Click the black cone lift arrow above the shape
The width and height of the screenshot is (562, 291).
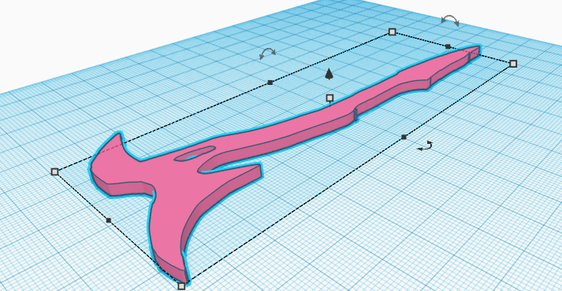click(329, 74)
